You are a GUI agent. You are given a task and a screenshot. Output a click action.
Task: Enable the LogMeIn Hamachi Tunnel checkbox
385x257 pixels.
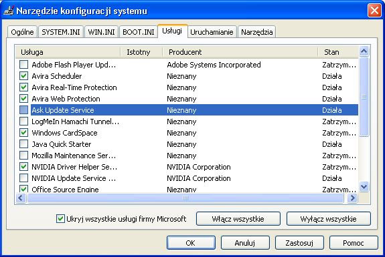(23, 121)
